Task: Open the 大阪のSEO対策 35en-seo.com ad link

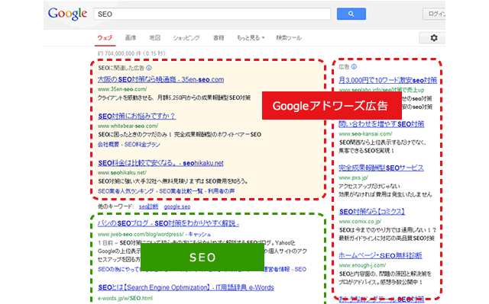Action: (160, 79)
